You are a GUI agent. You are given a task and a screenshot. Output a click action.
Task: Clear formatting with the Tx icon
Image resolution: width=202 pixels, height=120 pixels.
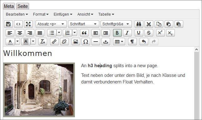(x=43, y=42)
